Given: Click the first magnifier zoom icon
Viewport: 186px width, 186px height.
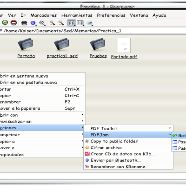Looking at the screenshot, I should 52,23.
